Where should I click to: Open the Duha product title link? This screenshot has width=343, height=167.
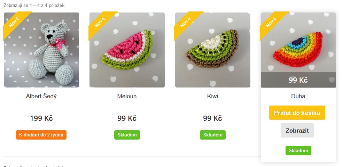click(x=298, y=96)
